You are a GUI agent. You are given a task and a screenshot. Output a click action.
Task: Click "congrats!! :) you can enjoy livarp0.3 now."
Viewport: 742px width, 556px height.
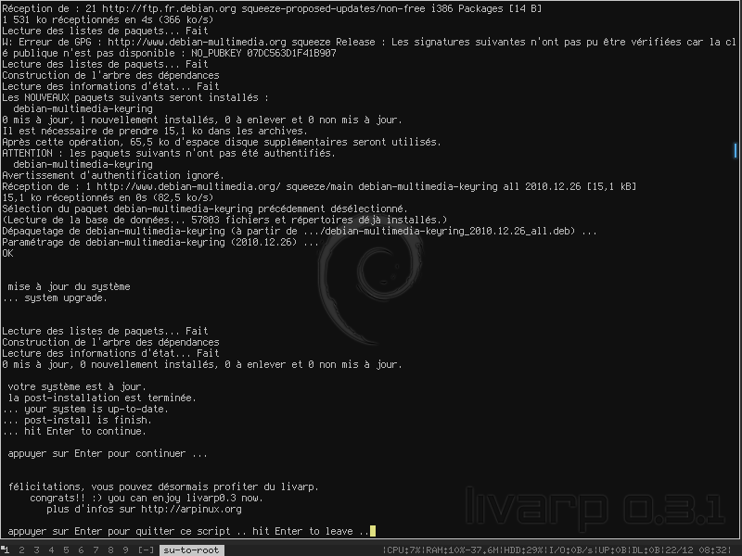147,498
